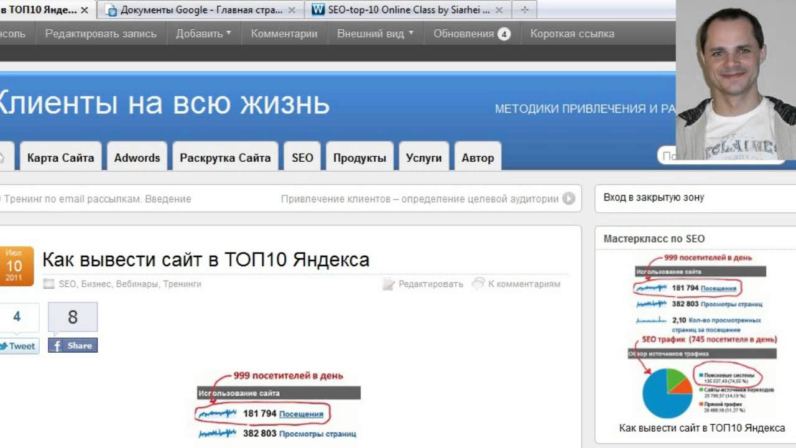Click the Посещения link in article image
Screen dimensions: 796x448
pos(301,414)
